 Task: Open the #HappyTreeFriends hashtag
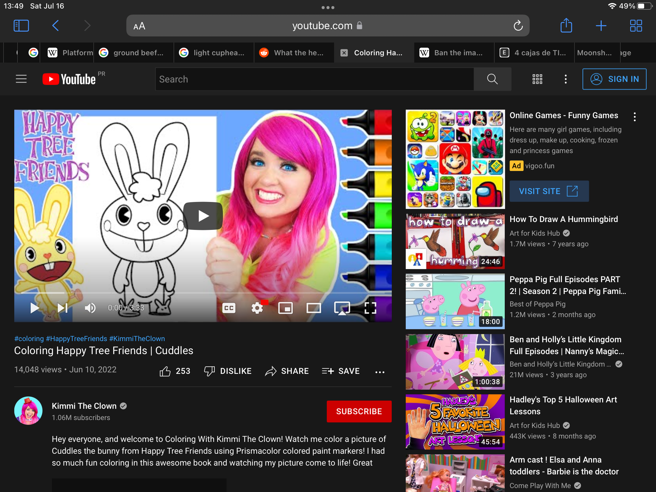click(77, 338)
